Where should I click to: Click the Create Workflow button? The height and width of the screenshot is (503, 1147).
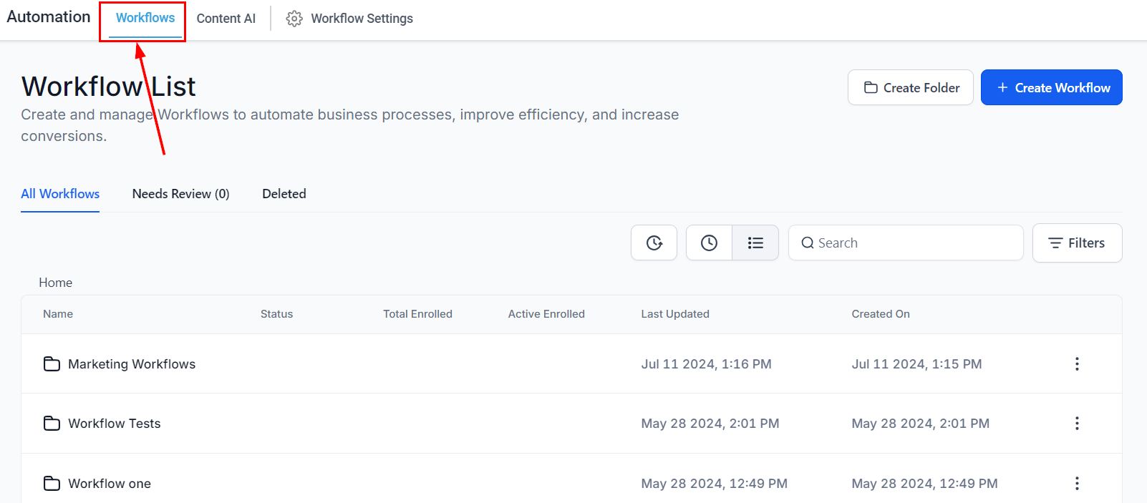pyautogui.click(x=1051, y=87)
